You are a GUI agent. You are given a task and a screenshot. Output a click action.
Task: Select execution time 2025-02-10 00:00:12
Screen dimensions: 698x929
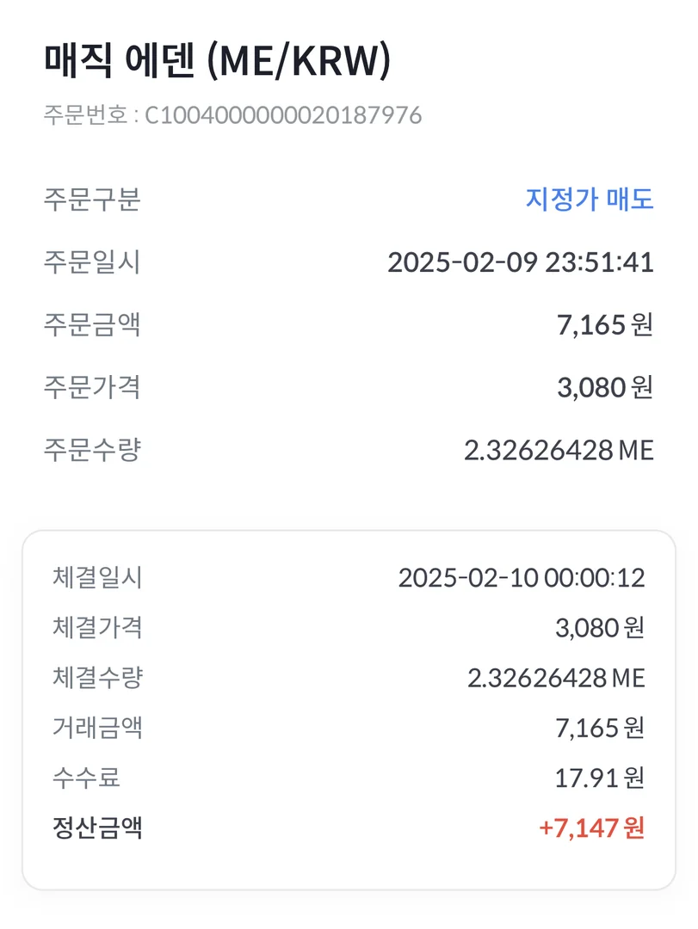[521, 578]
